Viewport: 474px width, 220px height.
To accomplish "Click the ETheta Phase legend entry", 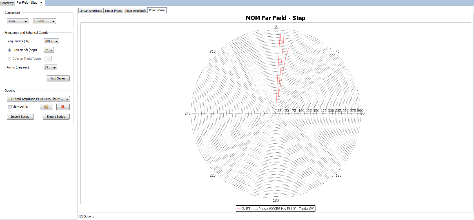I will click(x=275, y=209).
